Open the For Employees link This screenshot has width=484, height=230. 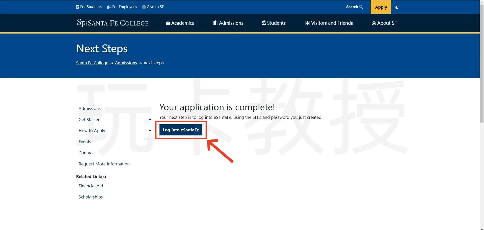(122, 7)
